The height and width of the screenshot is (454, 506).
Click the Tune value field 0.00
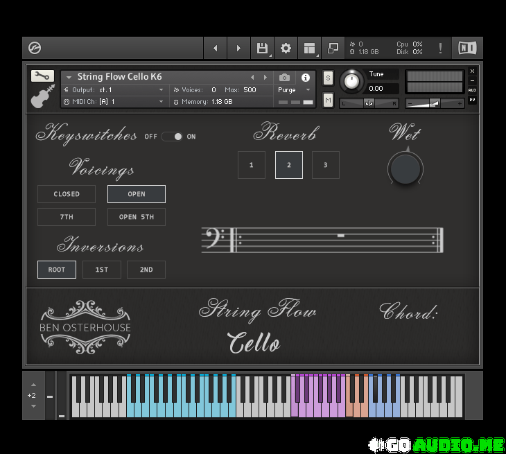383,89
